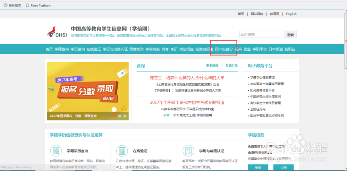Click the 站内搜索 input field
The image size is (347, 171).
[262, 34]
